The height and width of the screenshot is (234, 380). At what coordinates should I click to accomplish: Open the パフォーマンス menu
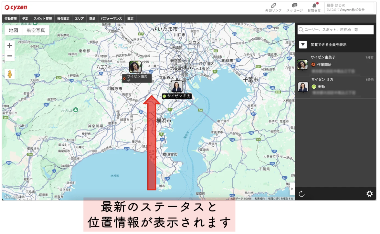pos(111,19)
